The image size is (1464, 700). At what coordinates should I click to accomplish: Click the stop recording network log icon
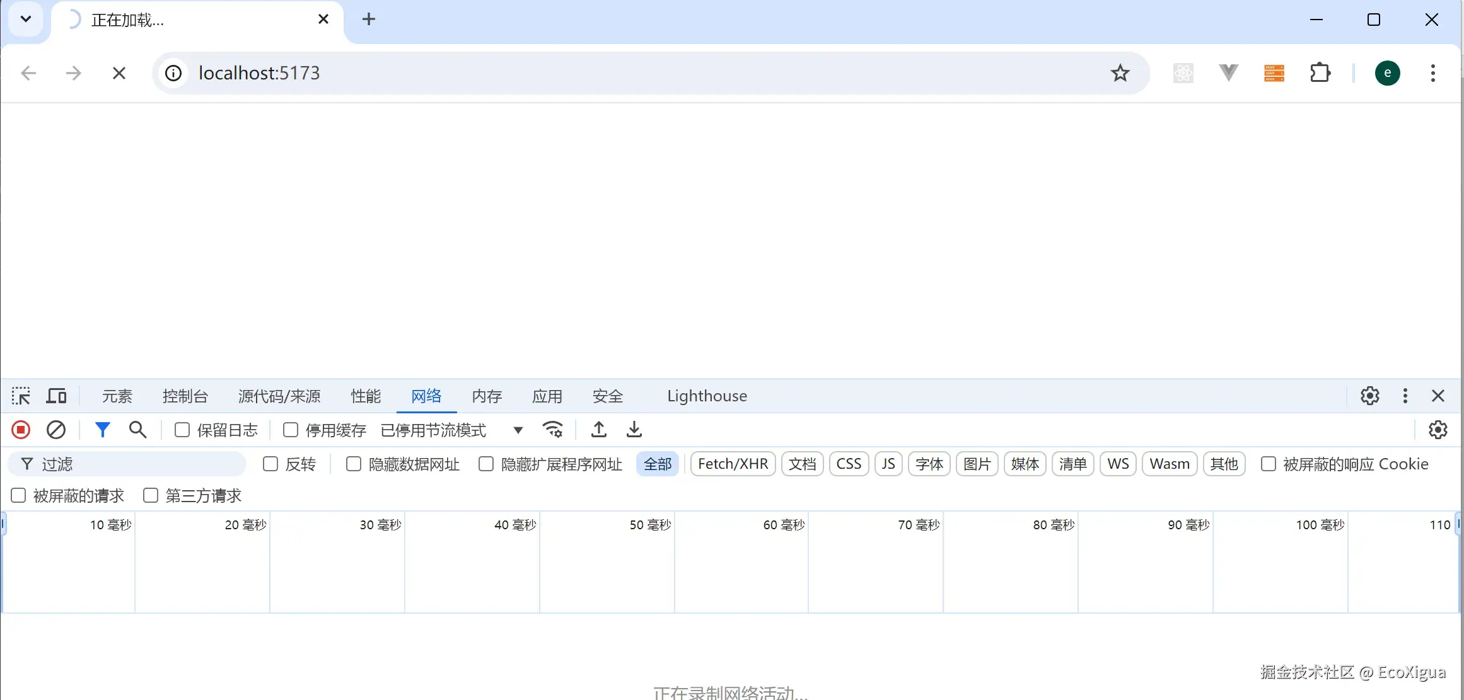(x=21, y=430)
